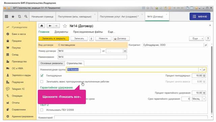The width and height of the screenshot is (216, 122).
Task: Open help question mark button
Action: pyautogui.click(x=208, y=38)
